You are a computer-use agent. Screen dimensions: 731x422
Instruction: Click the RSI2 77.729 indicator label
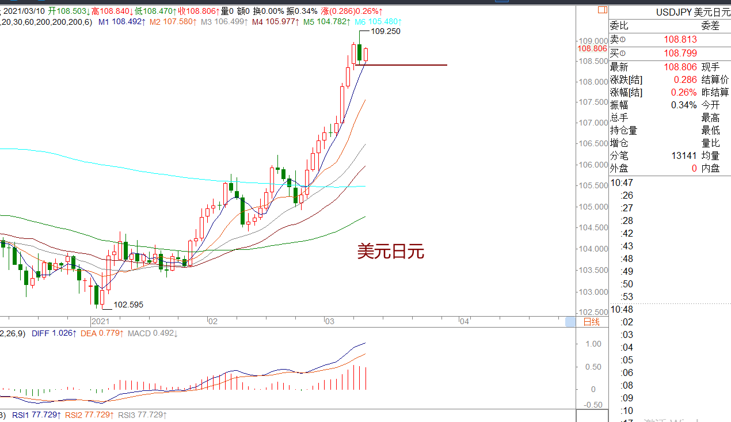[90, 415]
